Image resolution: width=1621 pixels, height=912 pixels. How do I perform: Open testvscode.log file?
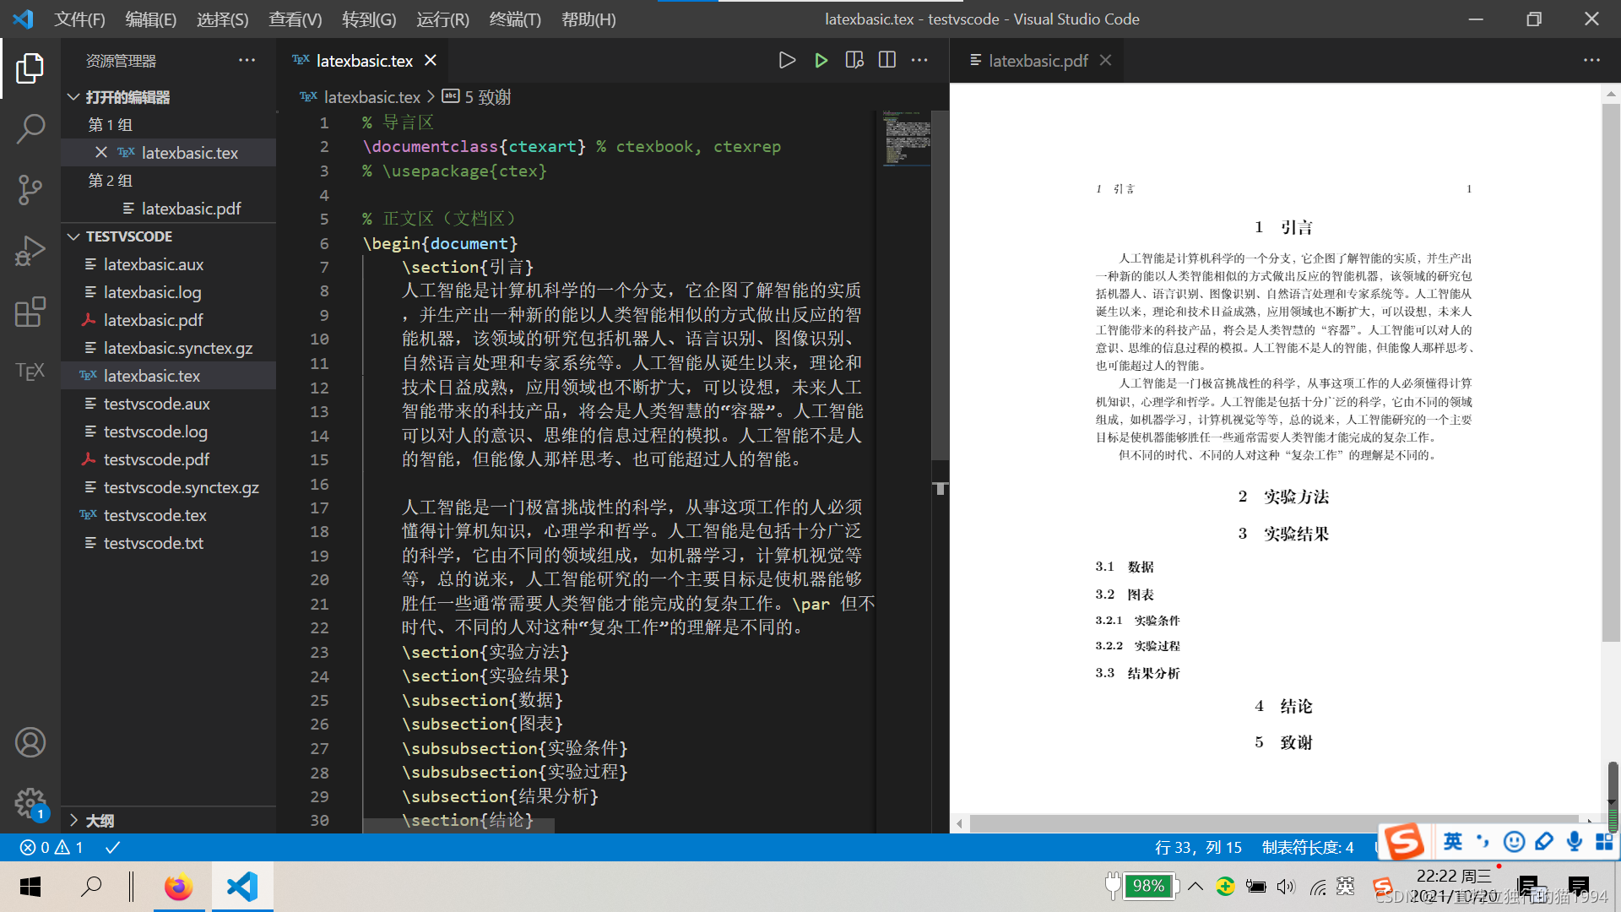click(x=155, y=432)
